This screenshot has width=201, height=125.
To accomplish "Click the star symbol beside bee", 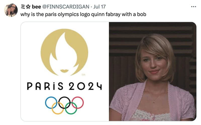I will [28, 7].
